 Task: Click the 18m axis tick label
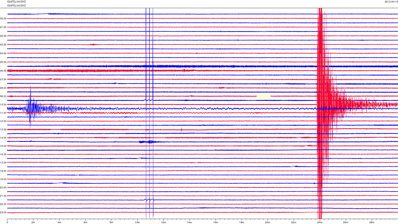[x=242, y=222]
